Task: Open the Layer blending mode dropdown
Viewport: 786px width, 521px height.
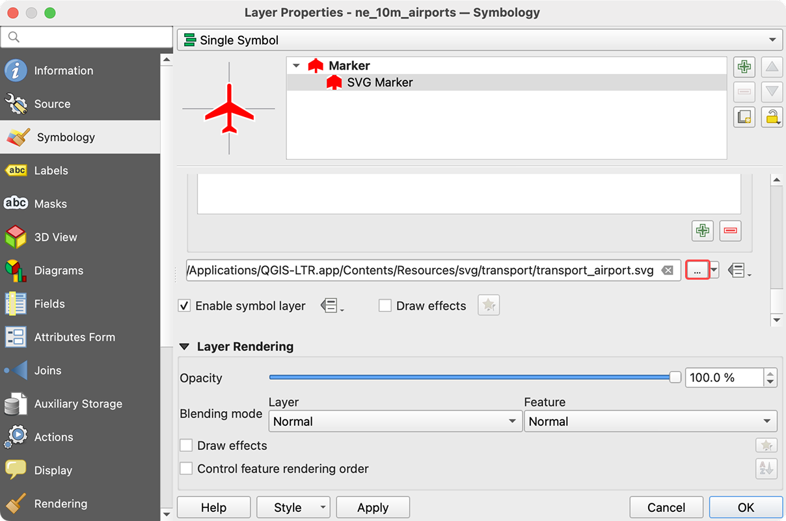Action: click(x=395, y=421)
